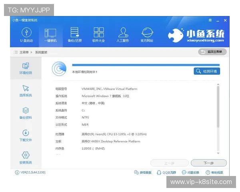240x192 pixels.
Task: Click the environment detection progress bar
Action: 146,65
